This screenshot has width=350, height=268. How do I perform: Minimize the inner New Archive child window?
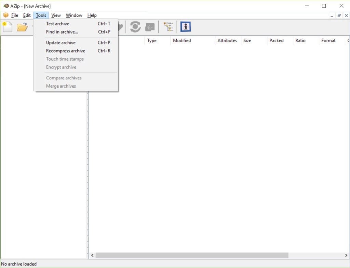point(332,16)
